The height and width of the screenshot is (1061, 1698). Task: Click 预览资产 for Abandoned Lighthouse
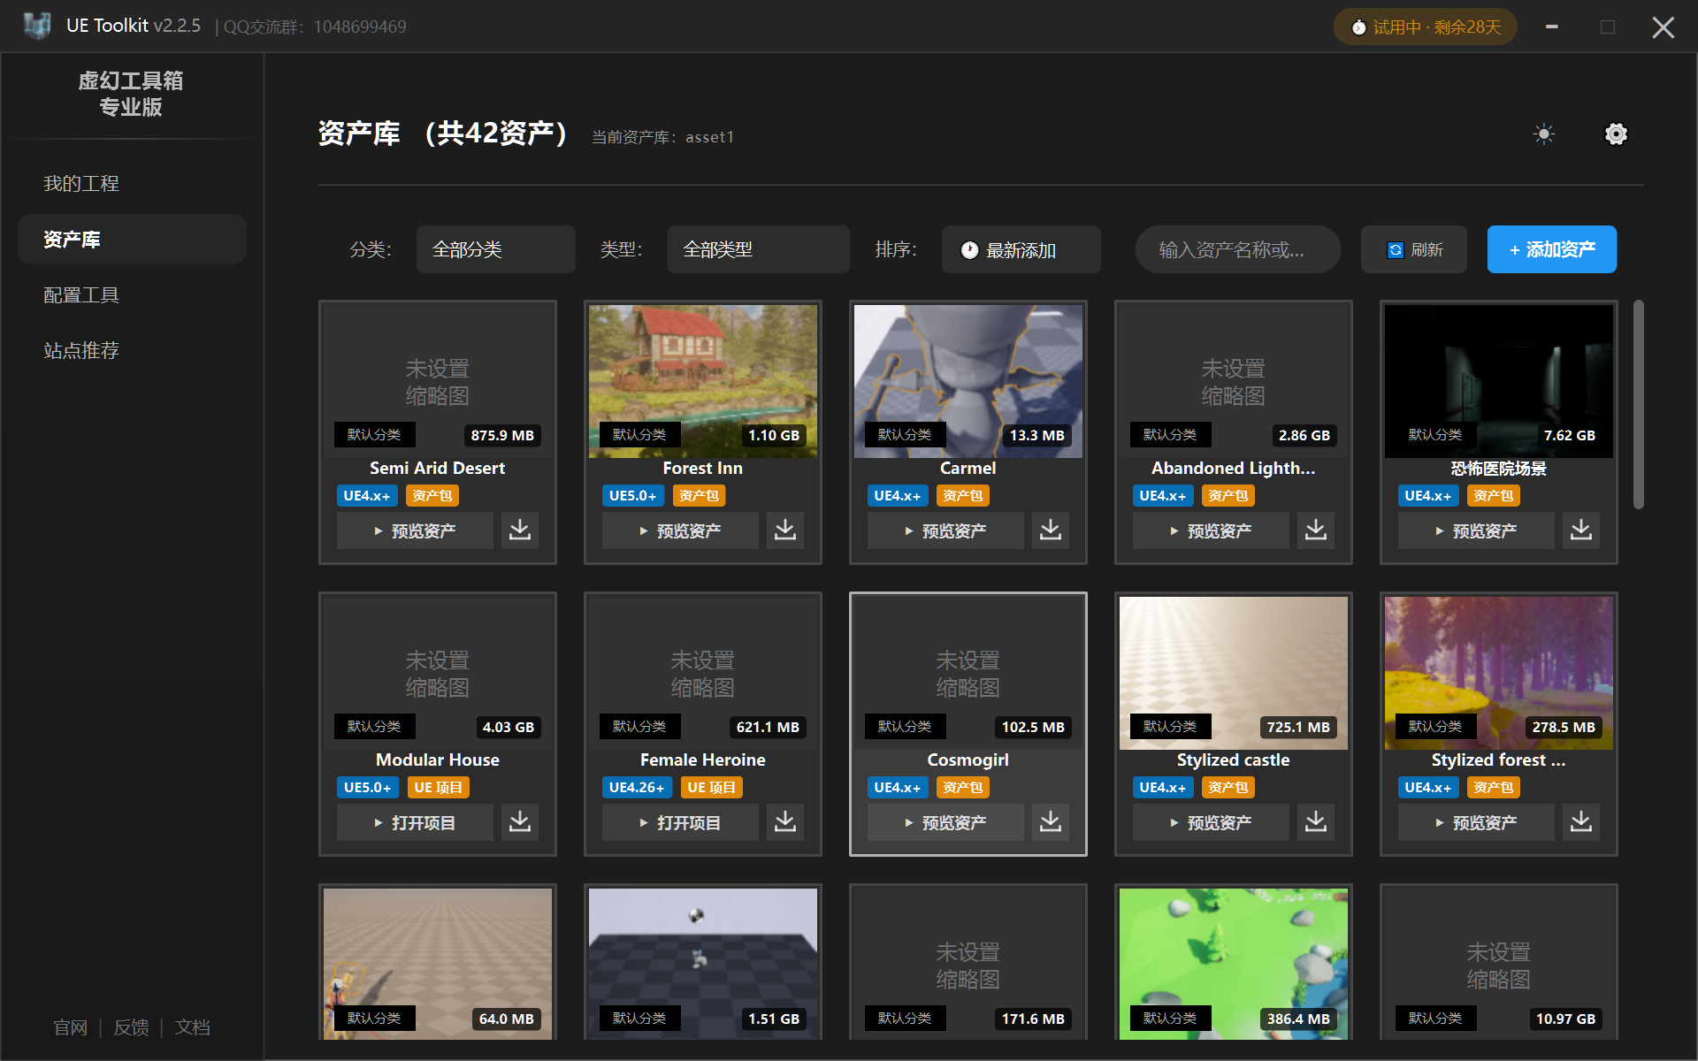[x=1211, y=530]
